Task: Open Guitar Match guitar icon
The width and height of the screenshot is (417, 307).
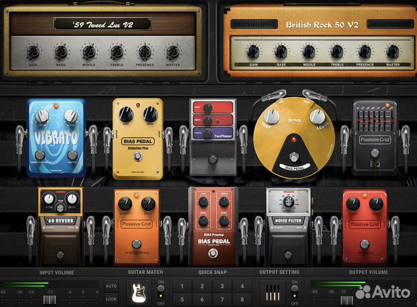Action: (138, 292)
